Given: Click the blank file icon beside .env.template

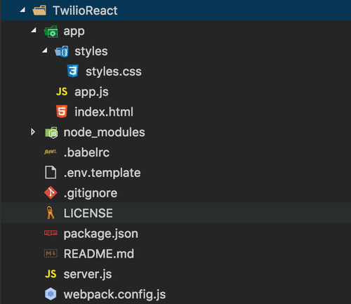Looking at the screenshot, I should point(51,173).
